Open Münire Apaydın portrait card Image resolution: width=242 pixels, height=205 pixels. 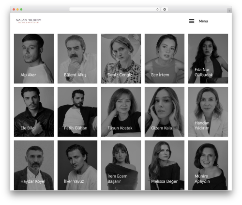tap(208, 165)
